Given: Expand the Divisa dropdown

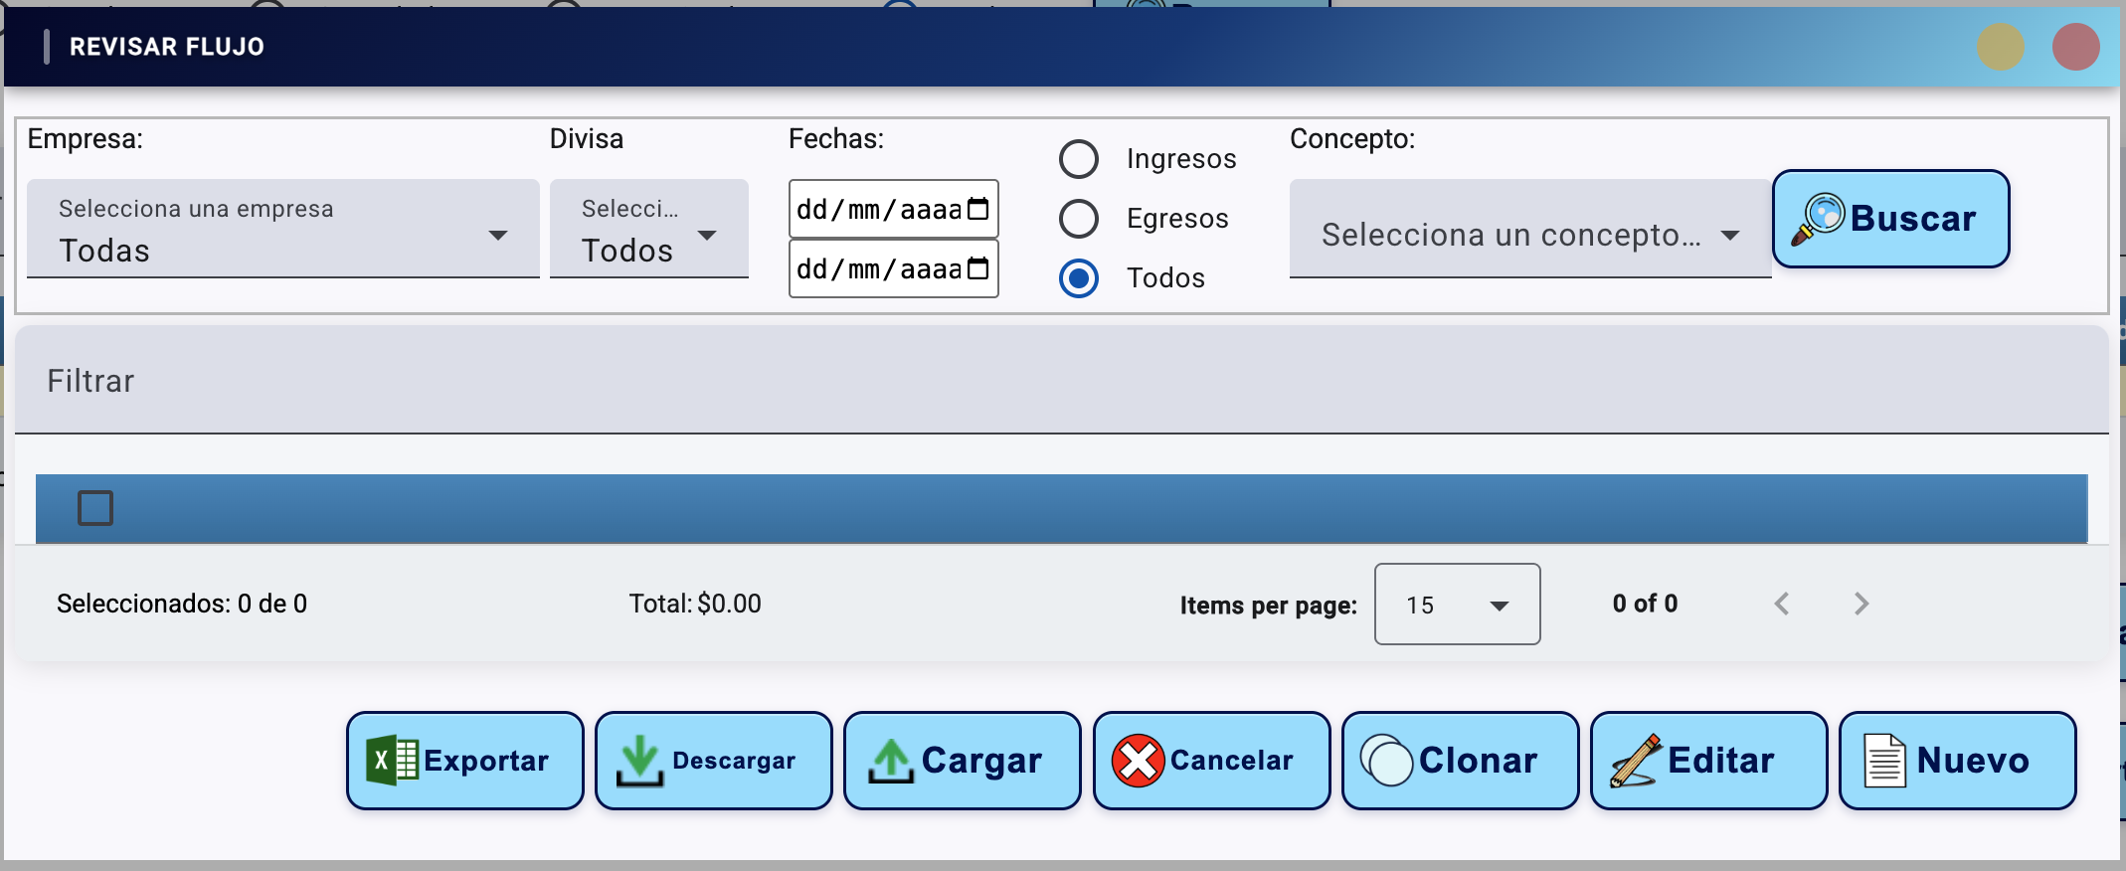Looking at the screenshot, I should pyautogui.click(x=648, y=229).
